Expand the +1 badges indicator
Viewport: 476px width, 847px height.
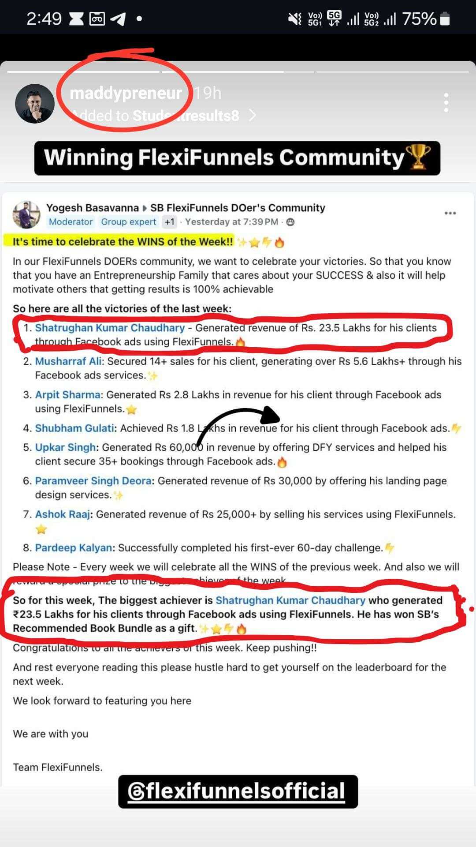(x=169, y=222)
